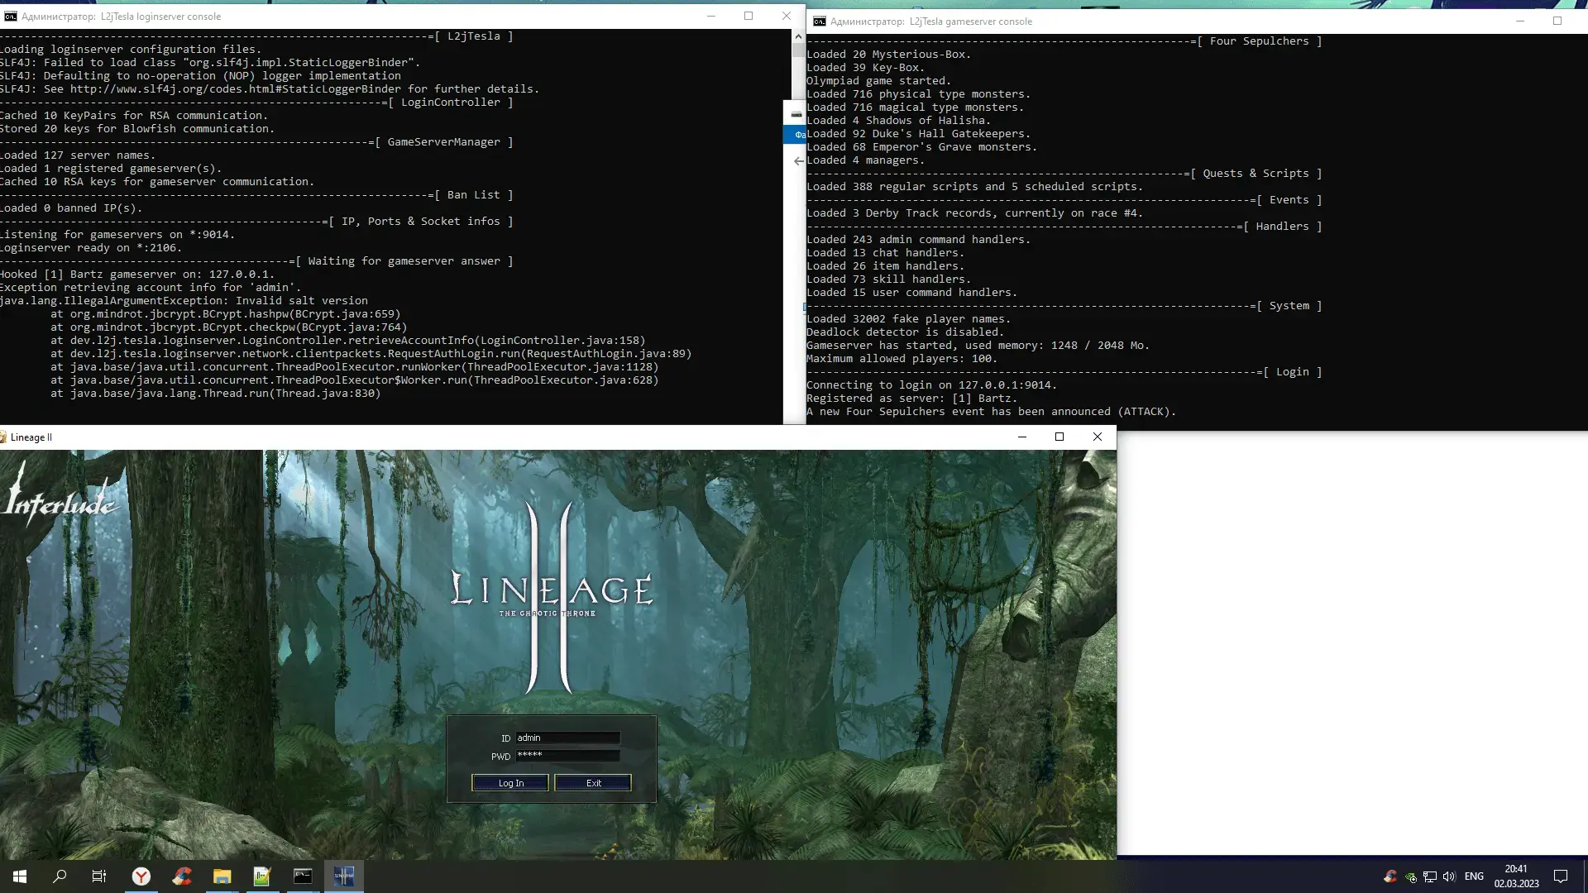Open the notification center icon
Image resolution: width=1588 pixels, height=893 pixels.
pos(1561,876)
